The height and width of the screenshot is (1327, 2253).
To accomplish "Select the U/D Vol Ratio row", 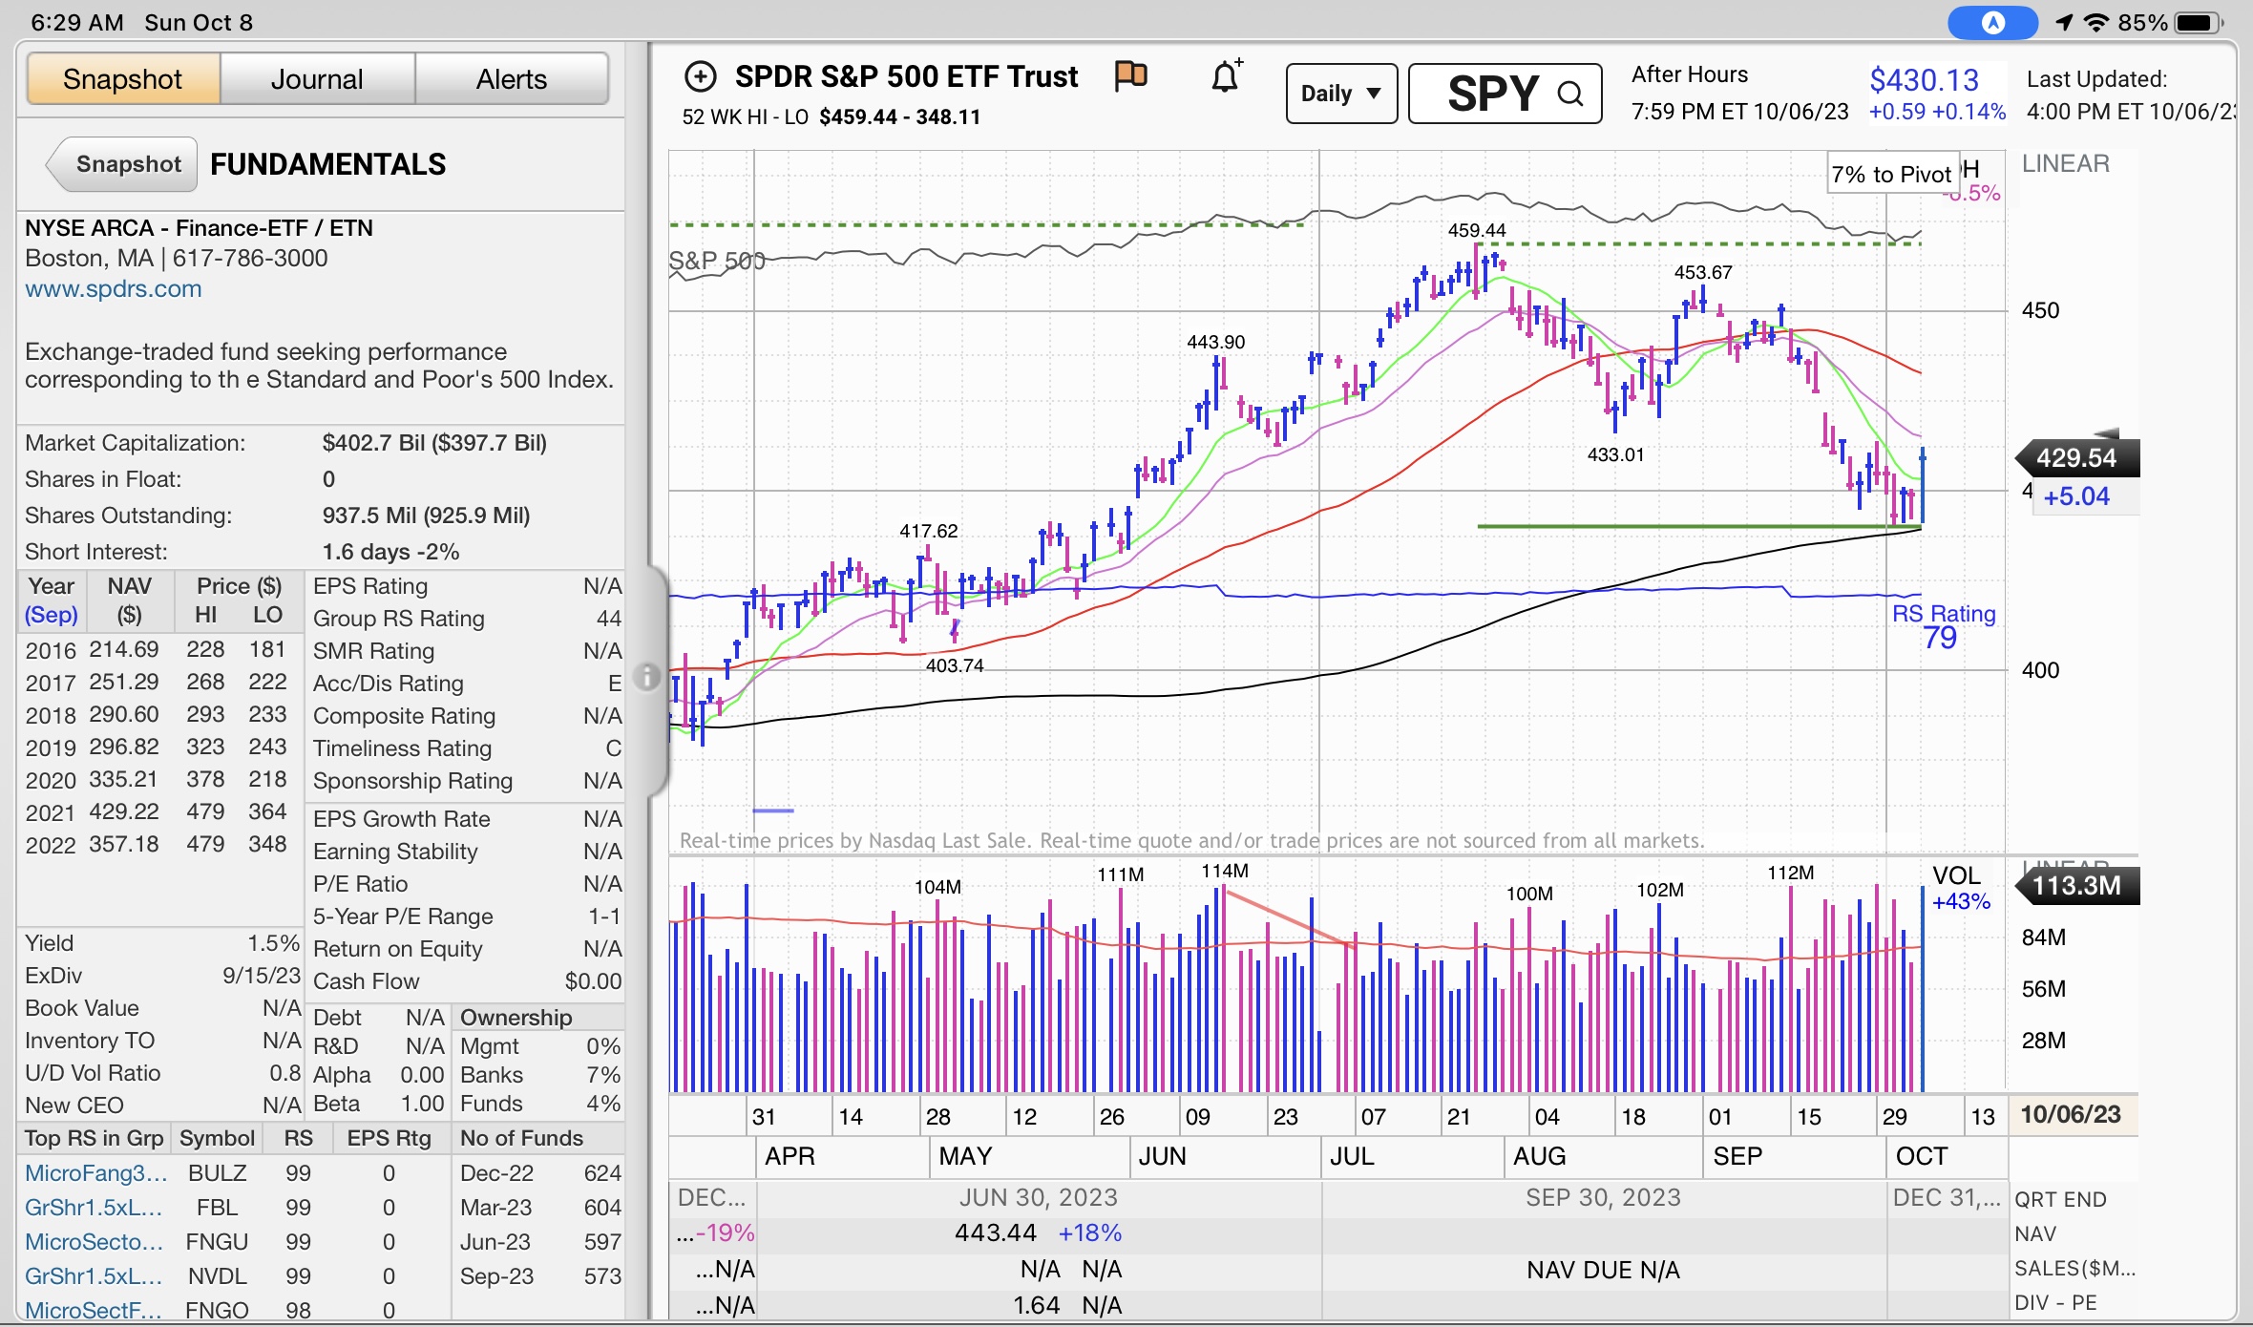I will tap(162, 1073).
